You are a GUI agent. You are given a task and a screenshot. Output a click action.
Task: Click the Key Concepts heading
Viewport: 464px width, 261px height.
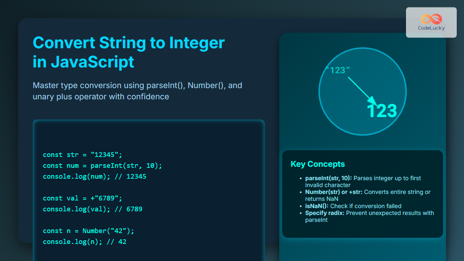pyautogui.click(x=318, y=164)
